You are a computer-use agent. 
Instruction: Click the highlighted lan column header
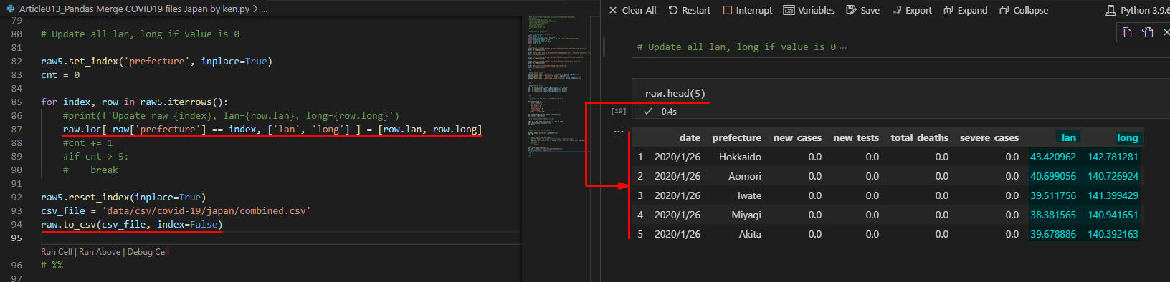point(1068,137)
